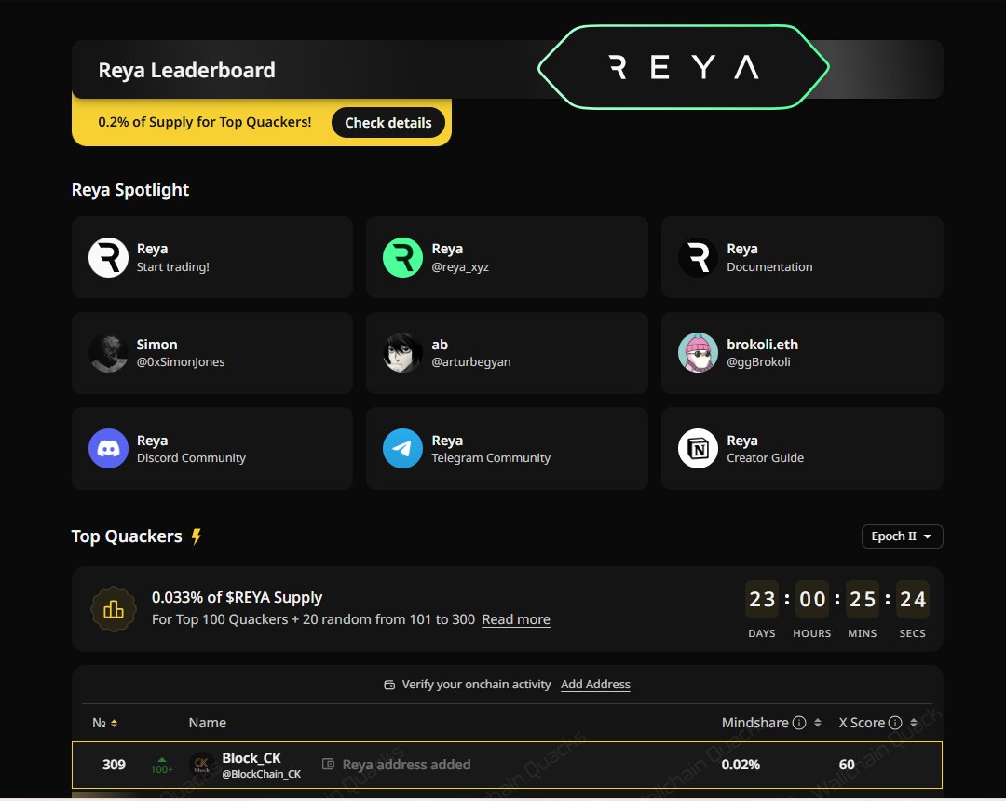1006x801 pixels.
Task: Show the X Score info icon
Action: pos(895,723)
